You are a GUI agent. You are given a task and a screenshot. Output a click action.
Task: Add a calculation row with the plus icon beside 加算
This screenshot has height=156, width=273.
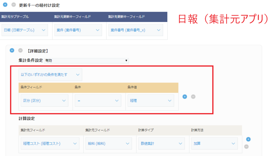pos(248,139)
